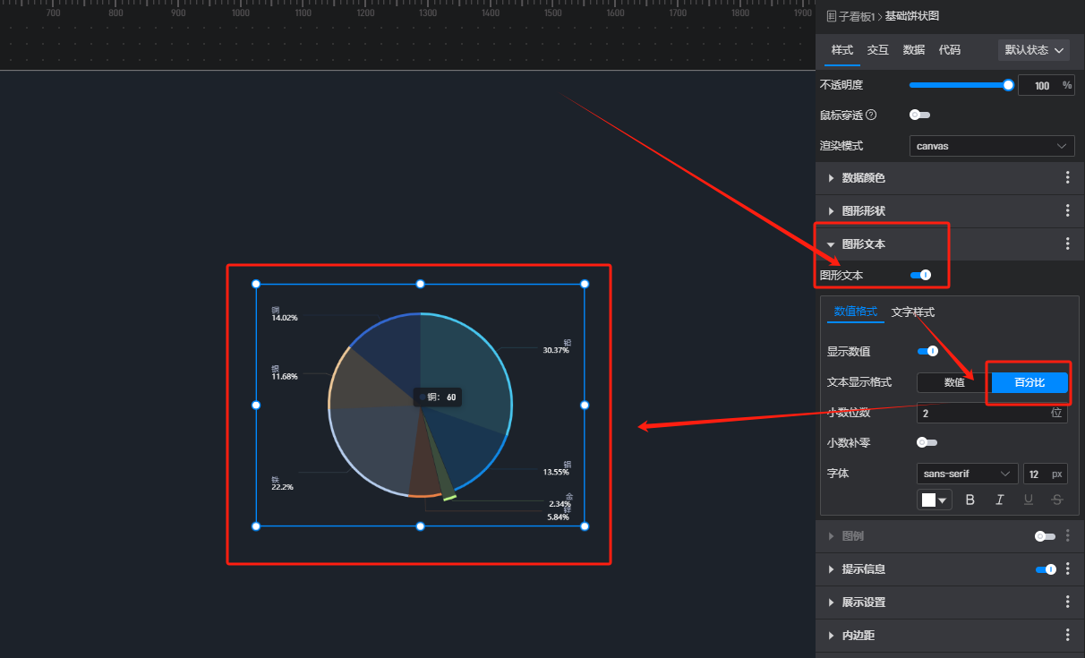Image resolution: width=1085 pixels, height=658 pixels.
Task: Apply underline to the label font
Action: pyautogui.click(x=1029, y=500)
